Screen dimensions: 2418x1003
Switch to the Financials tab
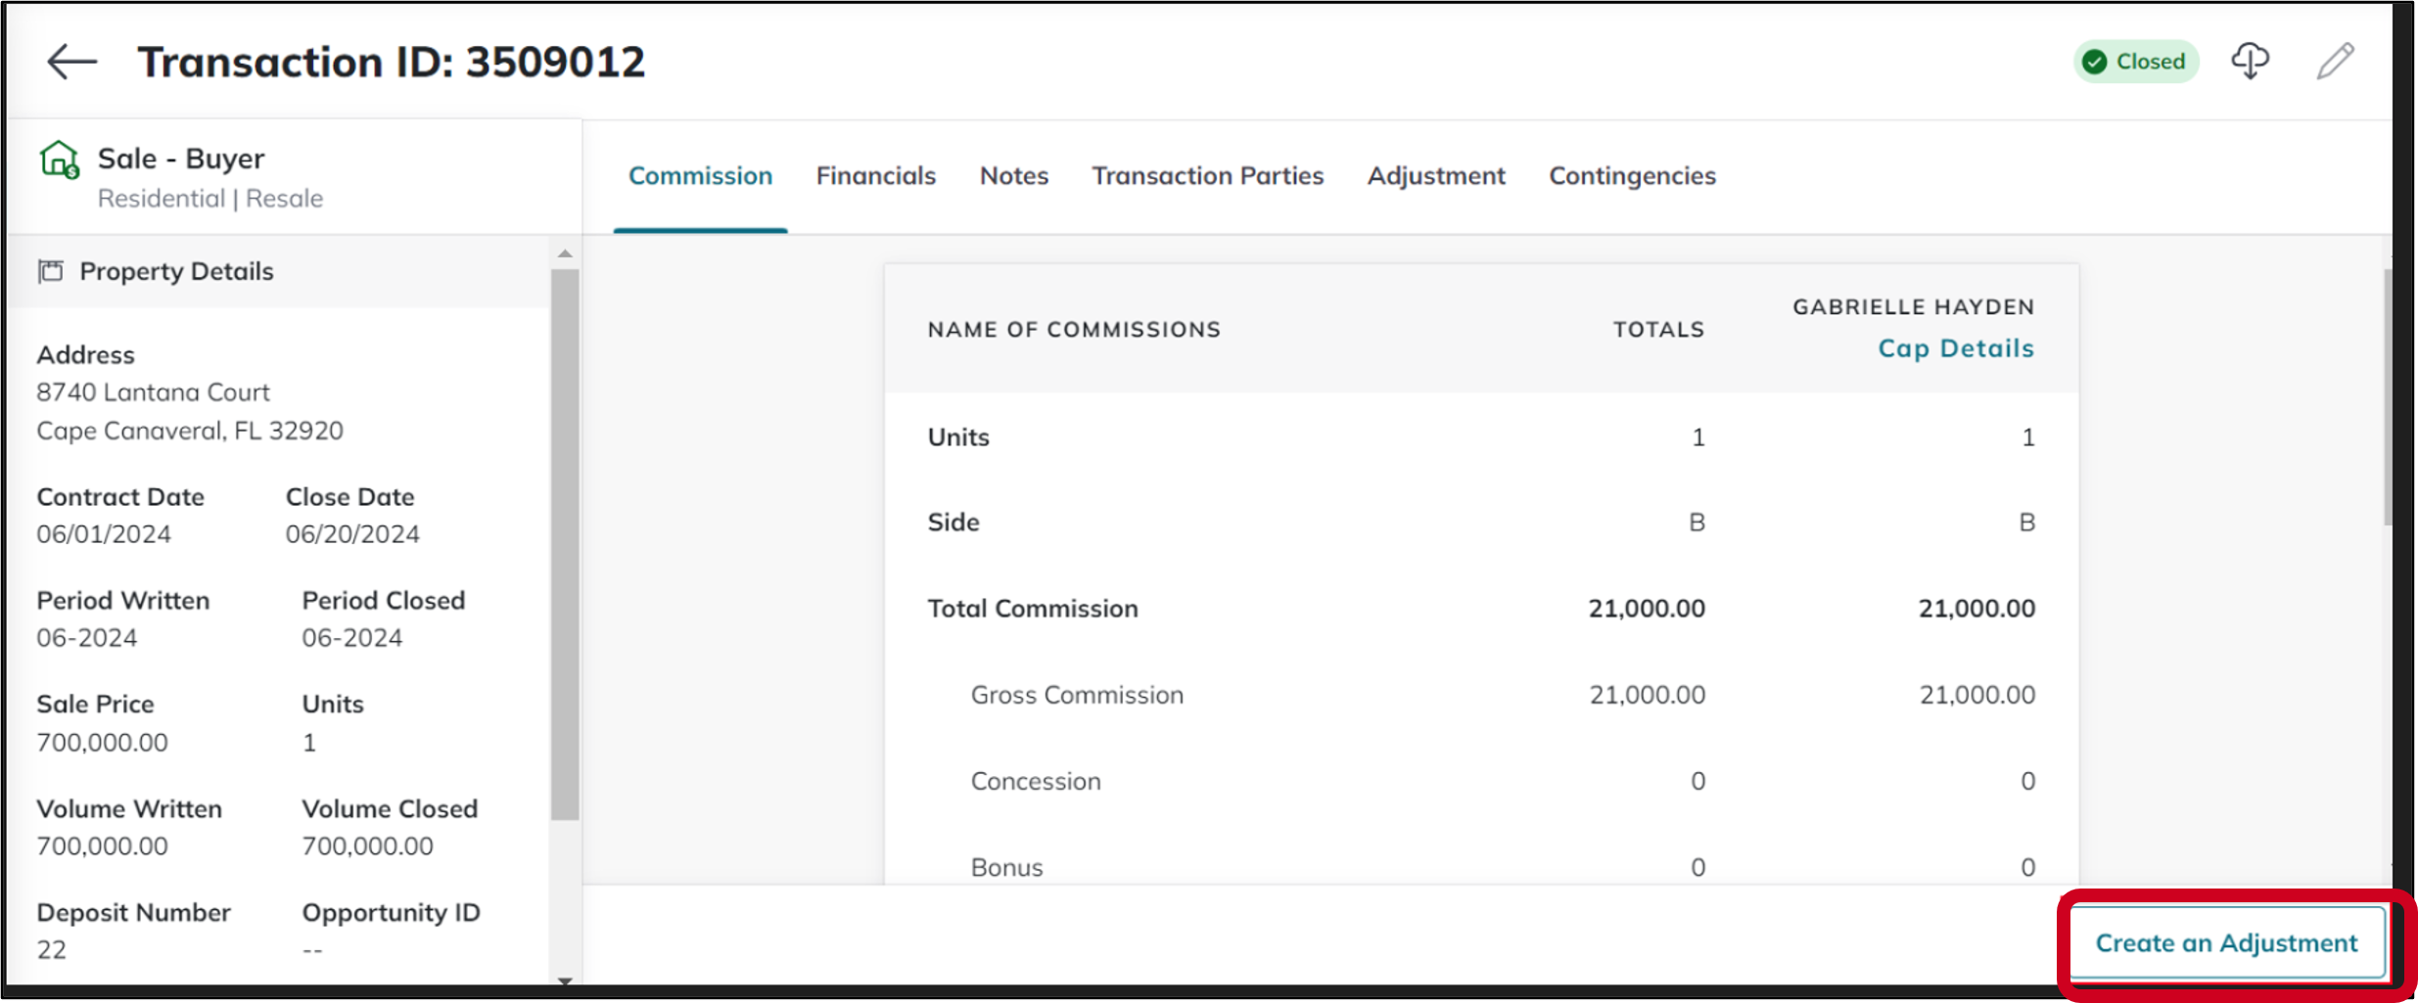pyautogui.click(x=875, y=176)
